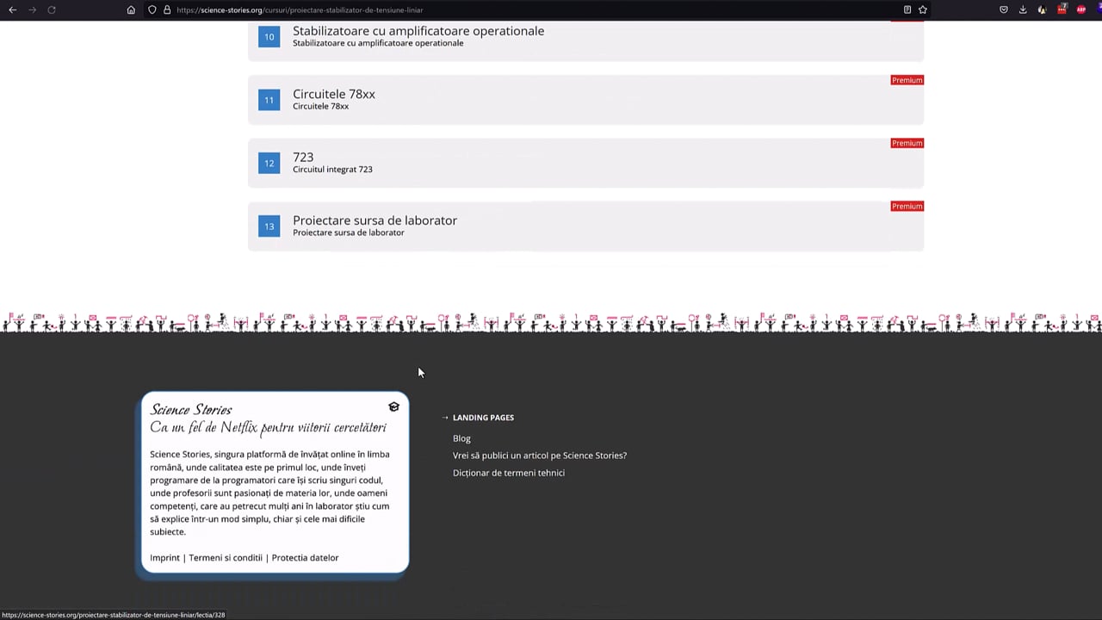Bookmark this page with the star

pyautogui.click(x=923, y=9)
